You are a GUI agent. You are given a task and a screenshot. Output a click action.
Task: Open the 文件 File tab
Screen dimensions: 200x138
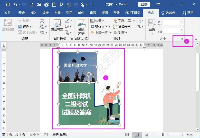point(8,13)
